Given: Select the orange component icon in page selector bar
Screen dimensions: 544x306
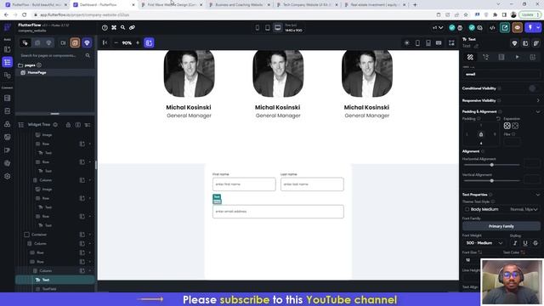Looking at the screenshot, I should tap(75, 42).
